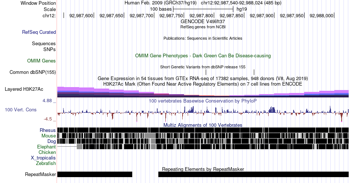Click the left RepeatMasker black block

click(95, 174)
